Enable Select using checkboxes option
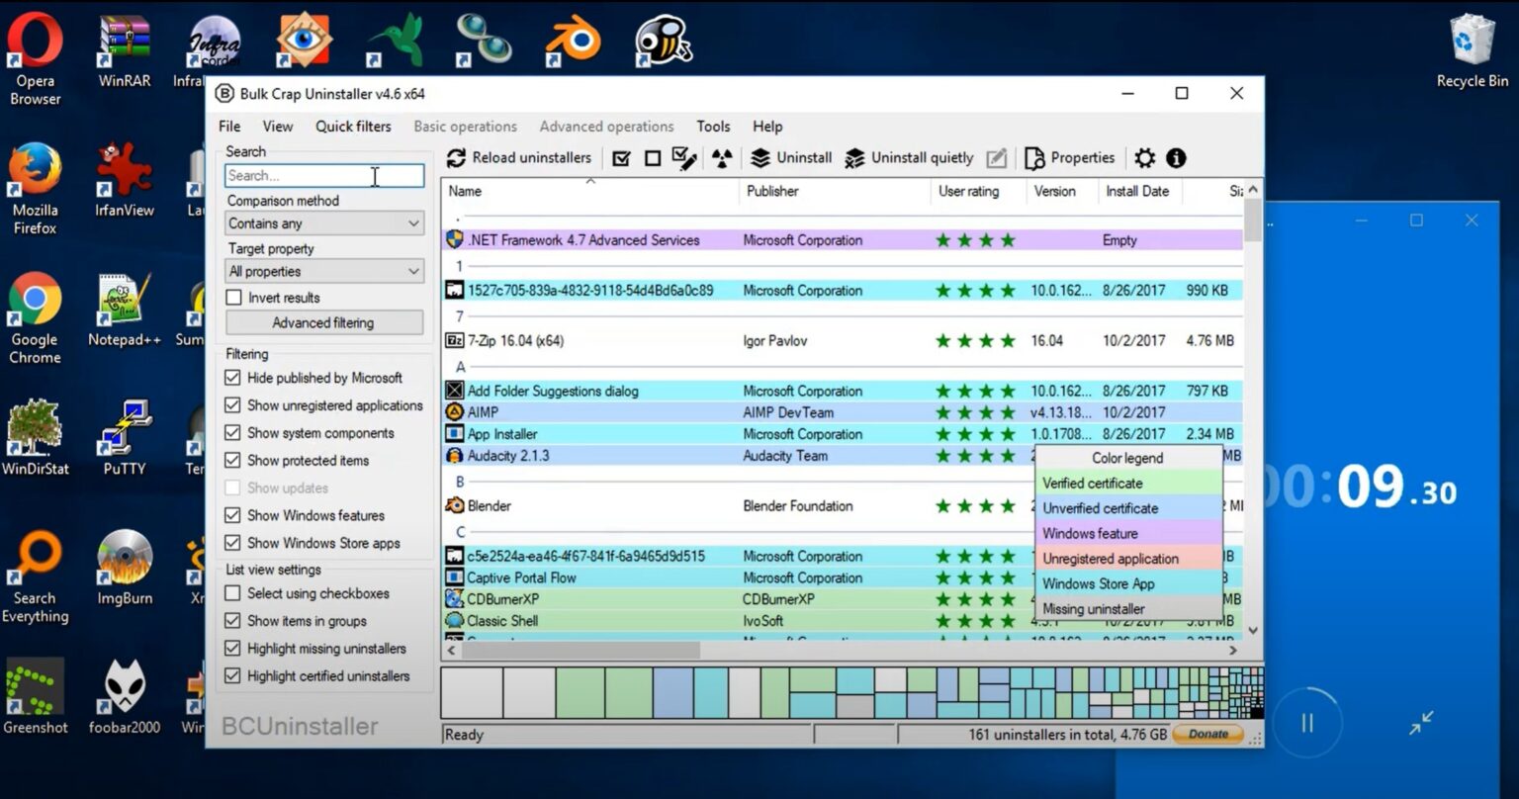1519x799 pixels. (x=233, y=593)
